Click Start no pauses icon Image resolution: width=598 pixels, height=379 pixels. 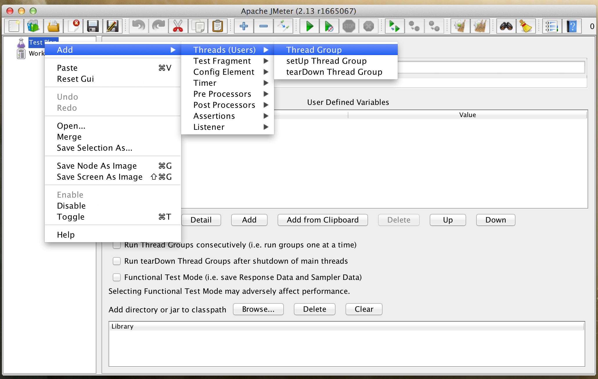click(x=329, y=26)
